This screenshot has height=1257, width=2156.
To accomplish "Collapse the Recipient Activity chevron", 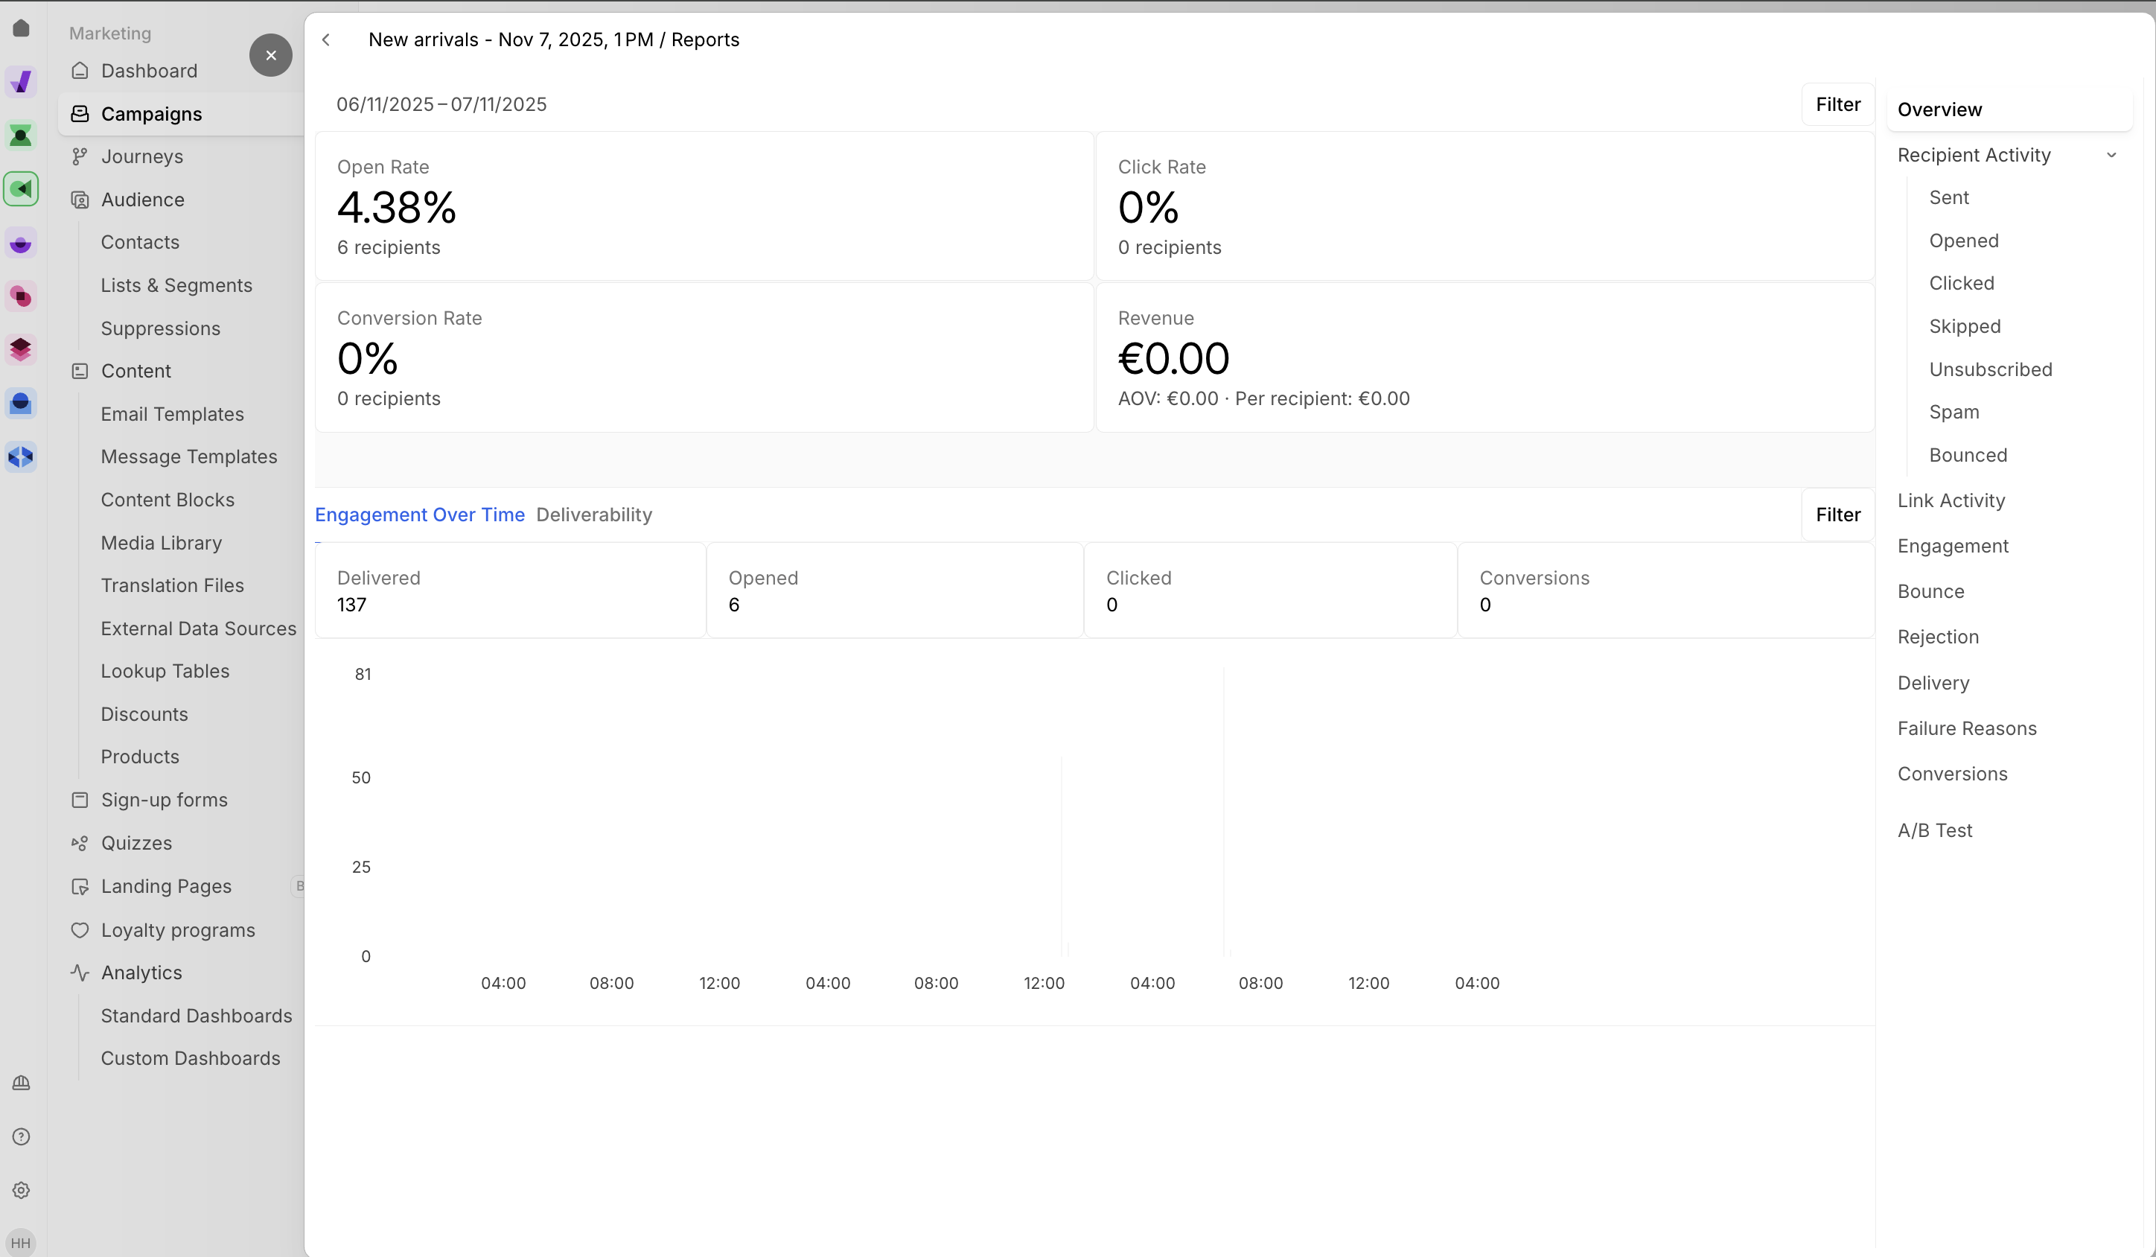I will [x=2111, y=155].
